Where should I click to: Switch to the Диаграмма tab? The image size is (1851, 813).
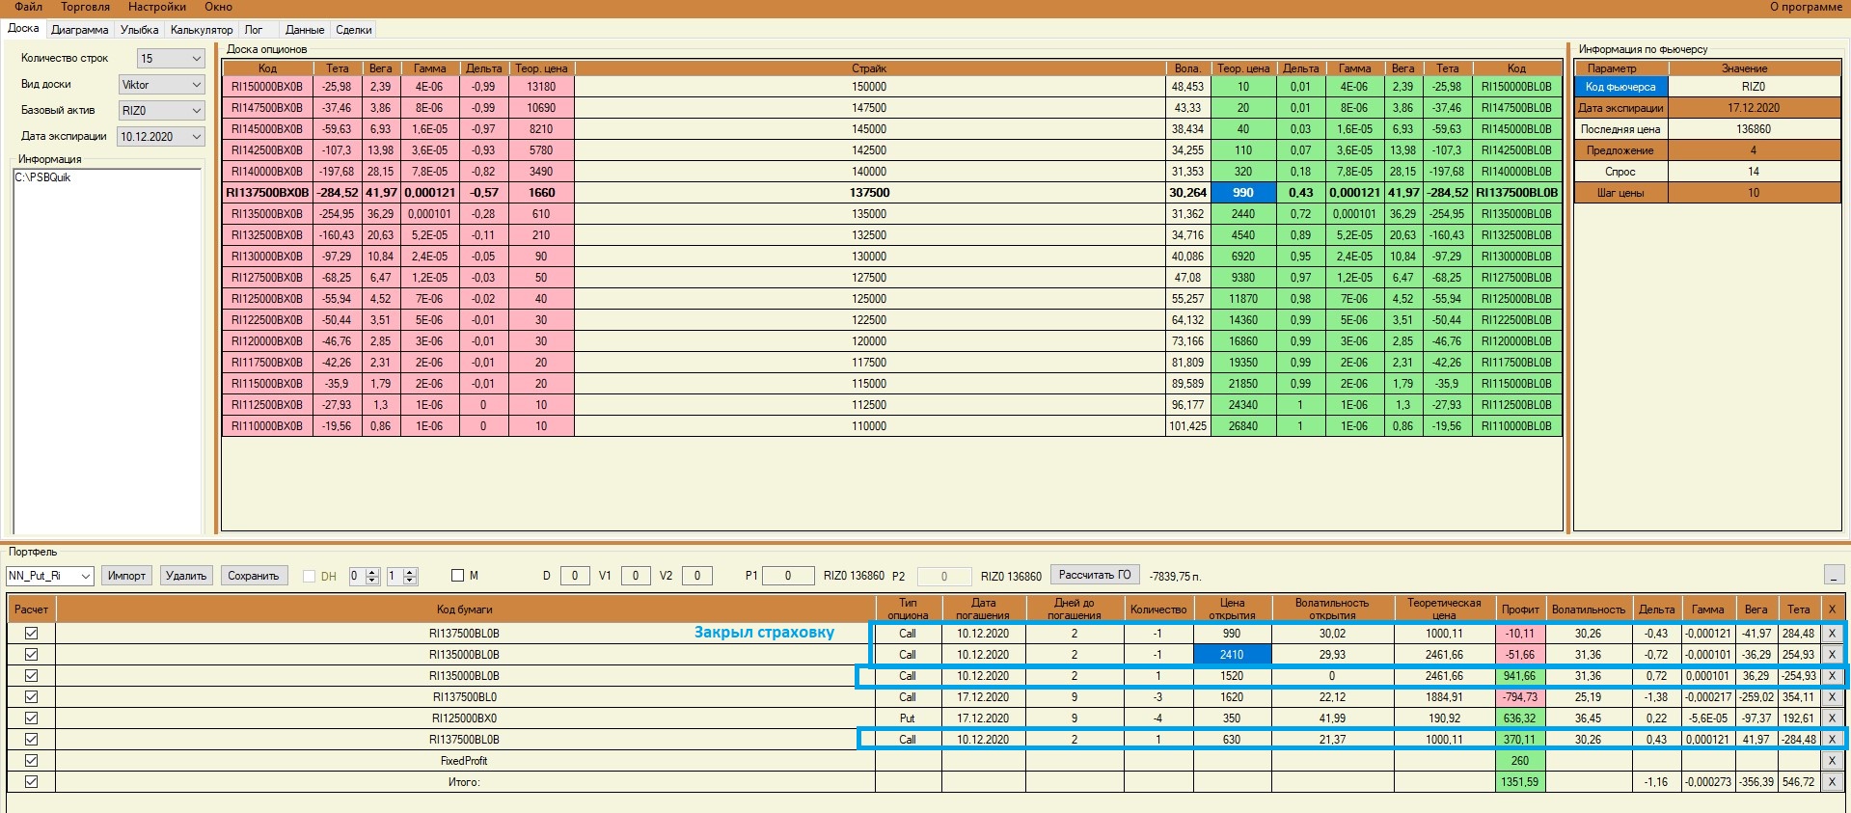click(x=79, y=30)
